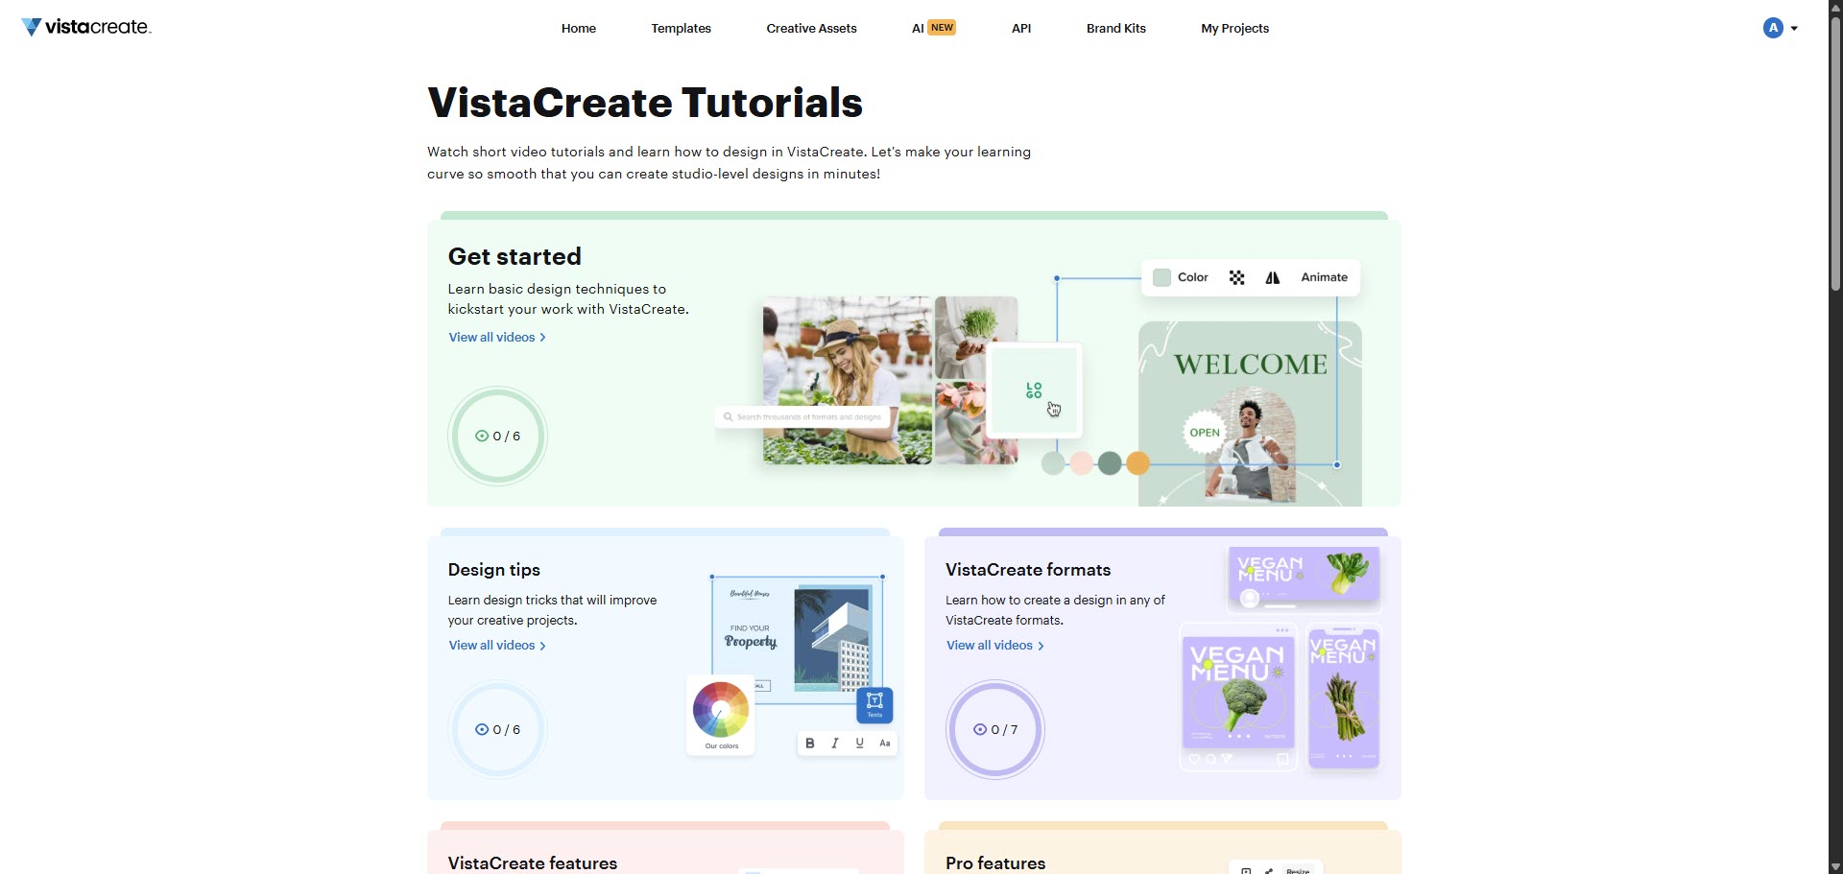Click the Design tips 0/6 progress circle

497,729
